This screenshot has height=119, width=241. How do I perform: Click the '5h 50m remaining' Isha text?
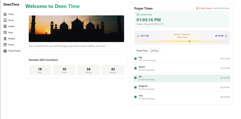click(147, 99)
